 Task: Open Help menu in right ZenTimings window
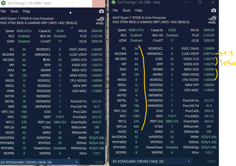(139, 10)
